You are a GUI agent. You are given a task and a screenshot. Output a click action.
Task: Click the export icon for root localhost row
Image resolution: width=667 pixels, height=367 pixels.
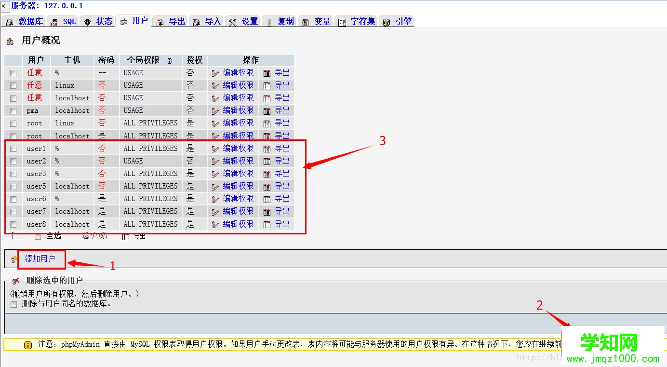coord(267,136)
